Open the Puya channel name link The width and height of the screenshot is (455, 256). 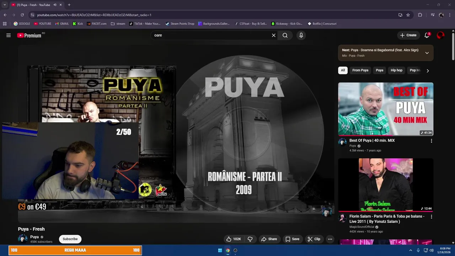pyautogui.click(x=34, y=237)
